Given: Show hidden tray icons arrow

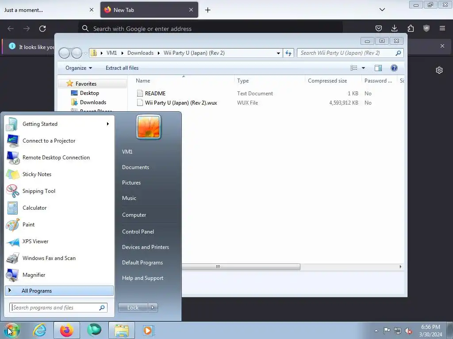Looking at the screenshot, I should click(376, 331).
